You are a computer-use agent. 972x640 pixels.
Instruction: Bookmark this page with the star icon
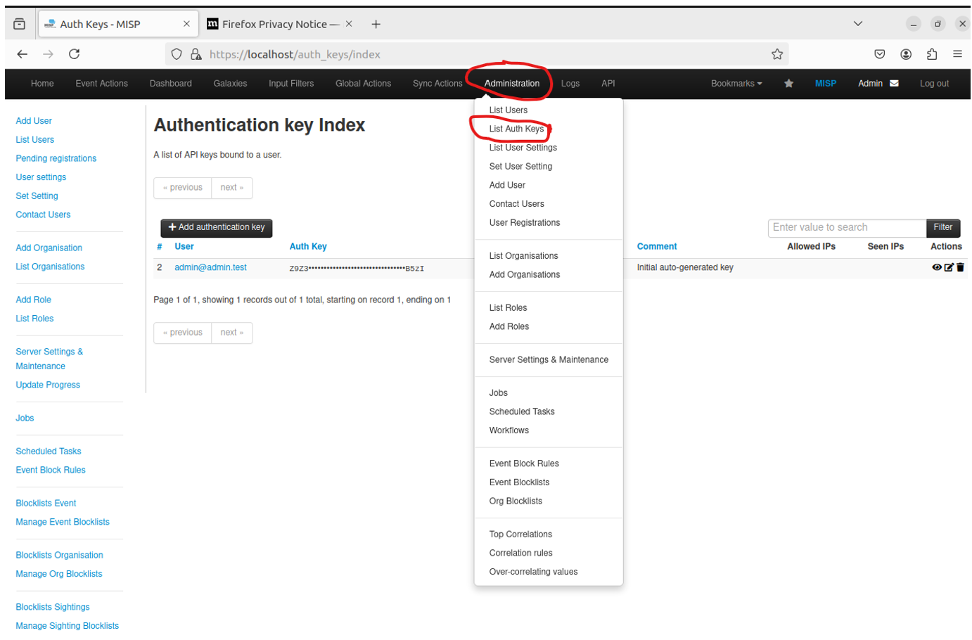pos(776,54)
